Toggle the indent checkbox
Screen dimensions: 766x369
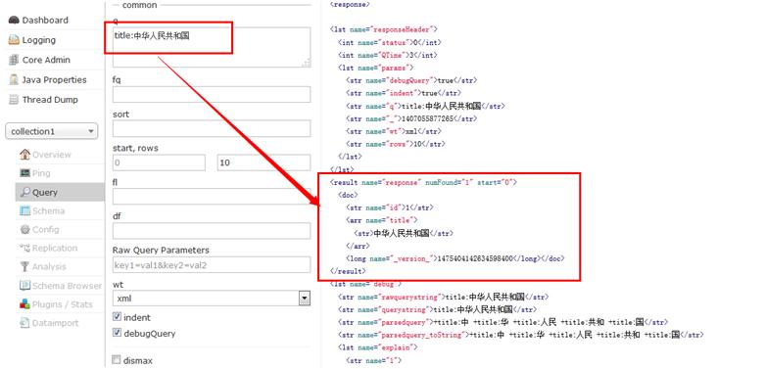[x=117, y=317]
